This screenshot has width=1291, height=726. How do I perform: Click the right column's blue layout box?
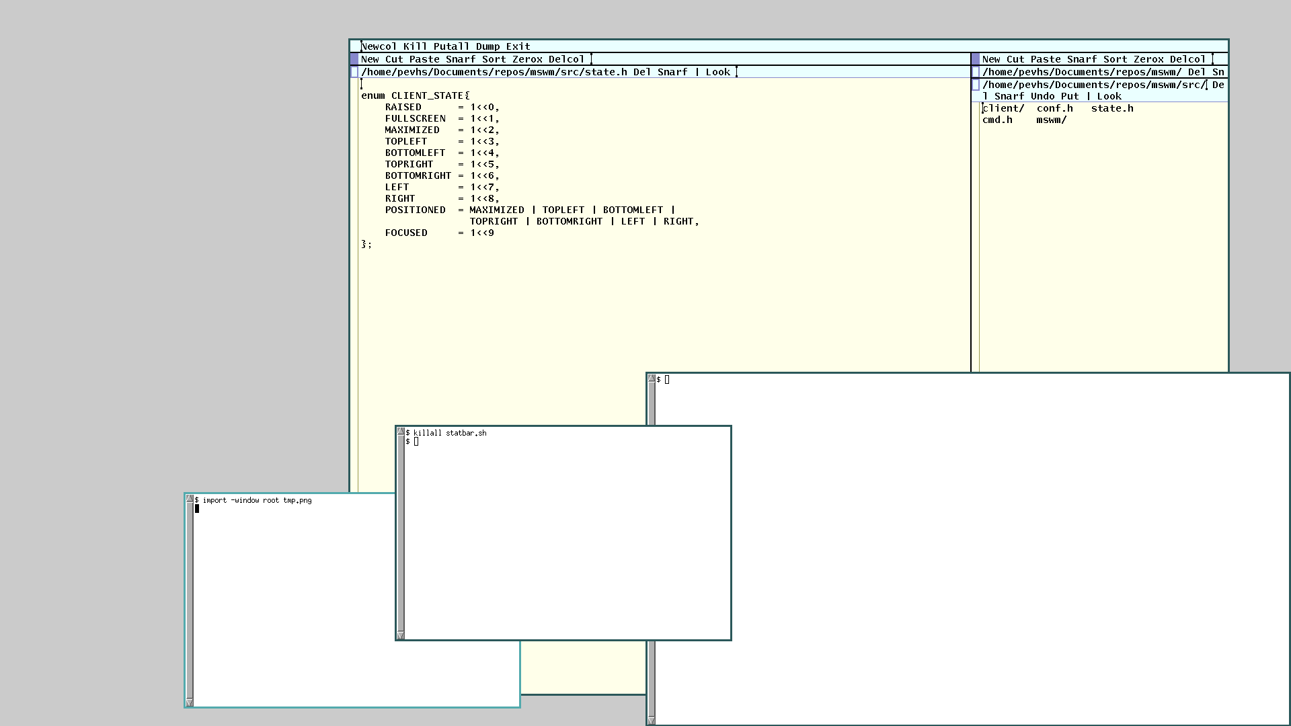point(976,59)
